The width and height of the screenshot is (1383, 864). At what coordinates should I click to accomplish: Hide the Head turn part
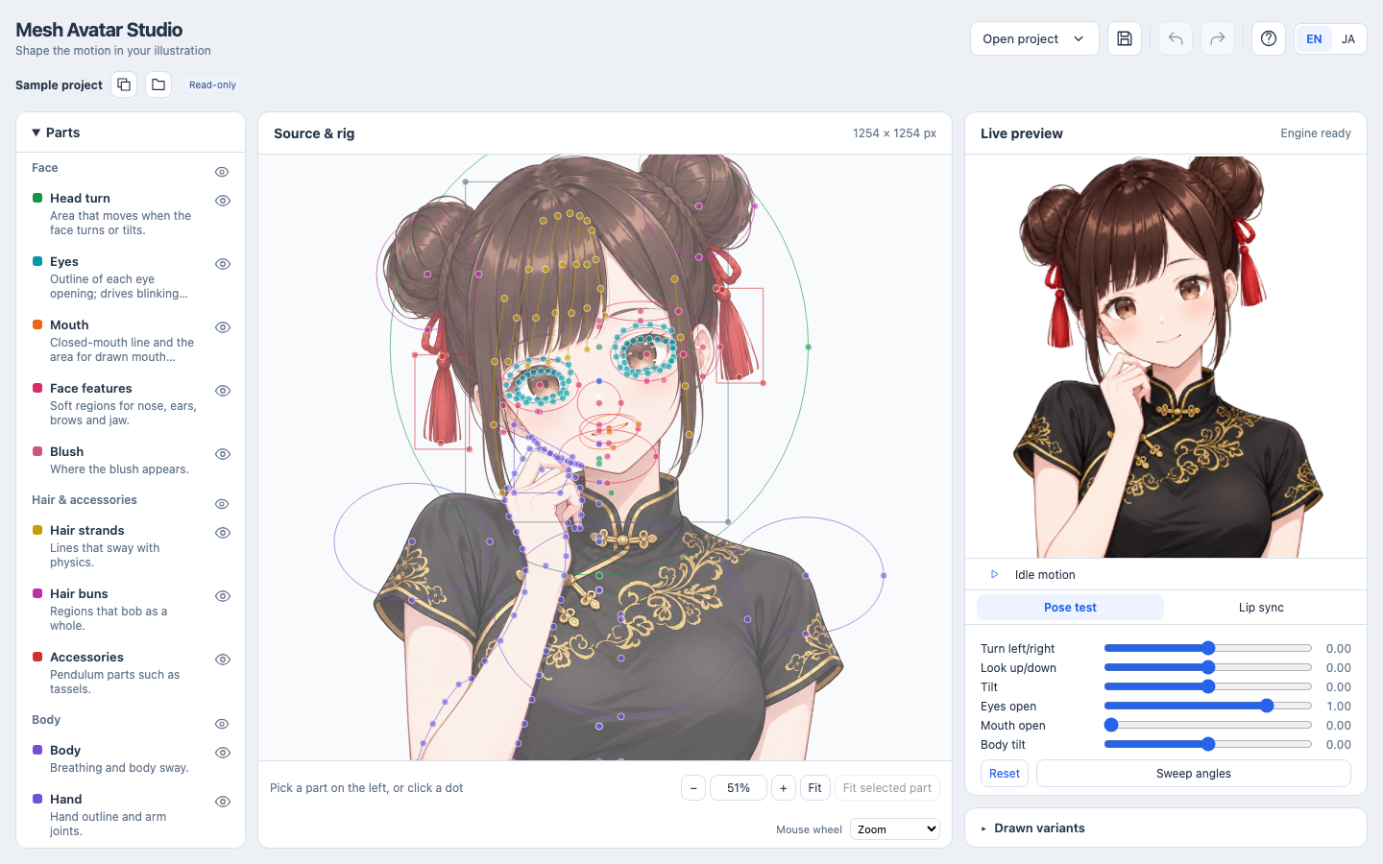[223, 201]
